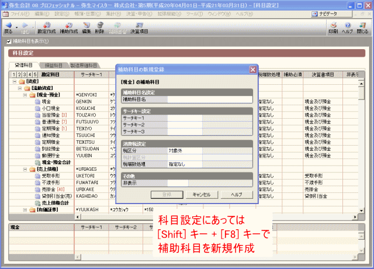The width and height of the screenshot is (374, 269).
Task: Switch to the 製造原価科目 tab
Action: point(84,65)
